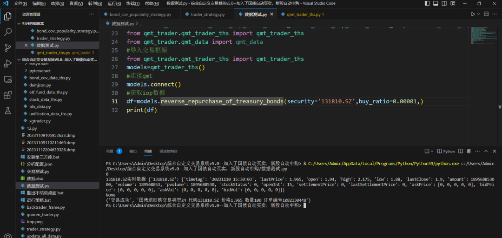502x238 pixels.
Task: Open 分析配置.json in file tree
Action: (x=40, y=164)
